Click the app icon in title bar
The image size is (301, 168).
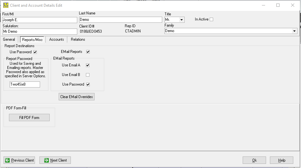point(5,5)
